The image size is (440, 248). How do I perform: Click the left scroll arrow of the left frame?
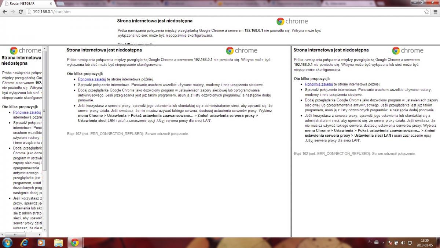(x=2, y=234)
